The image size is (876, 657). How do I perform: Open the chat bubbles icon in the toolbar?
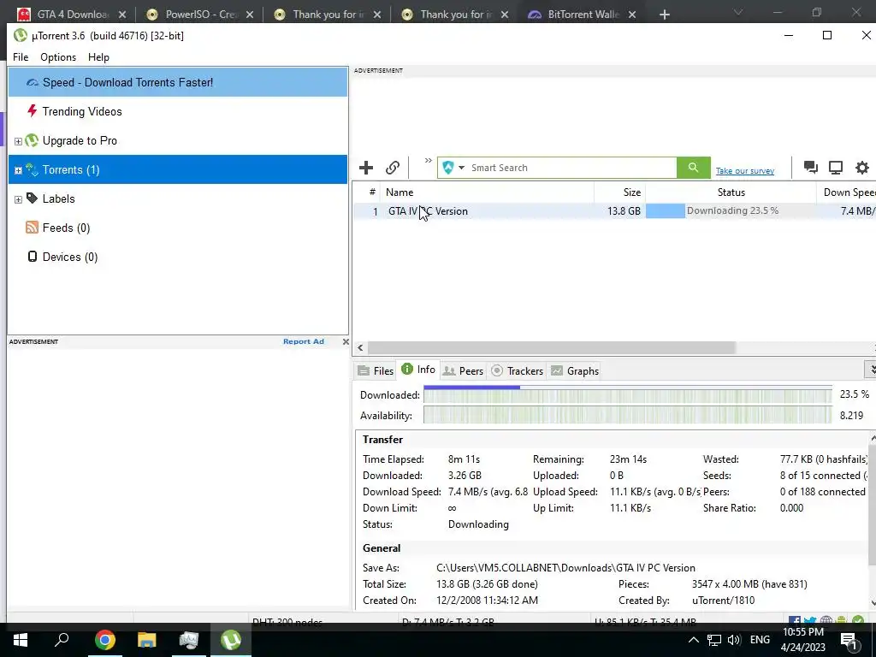[x=810, y=167]
